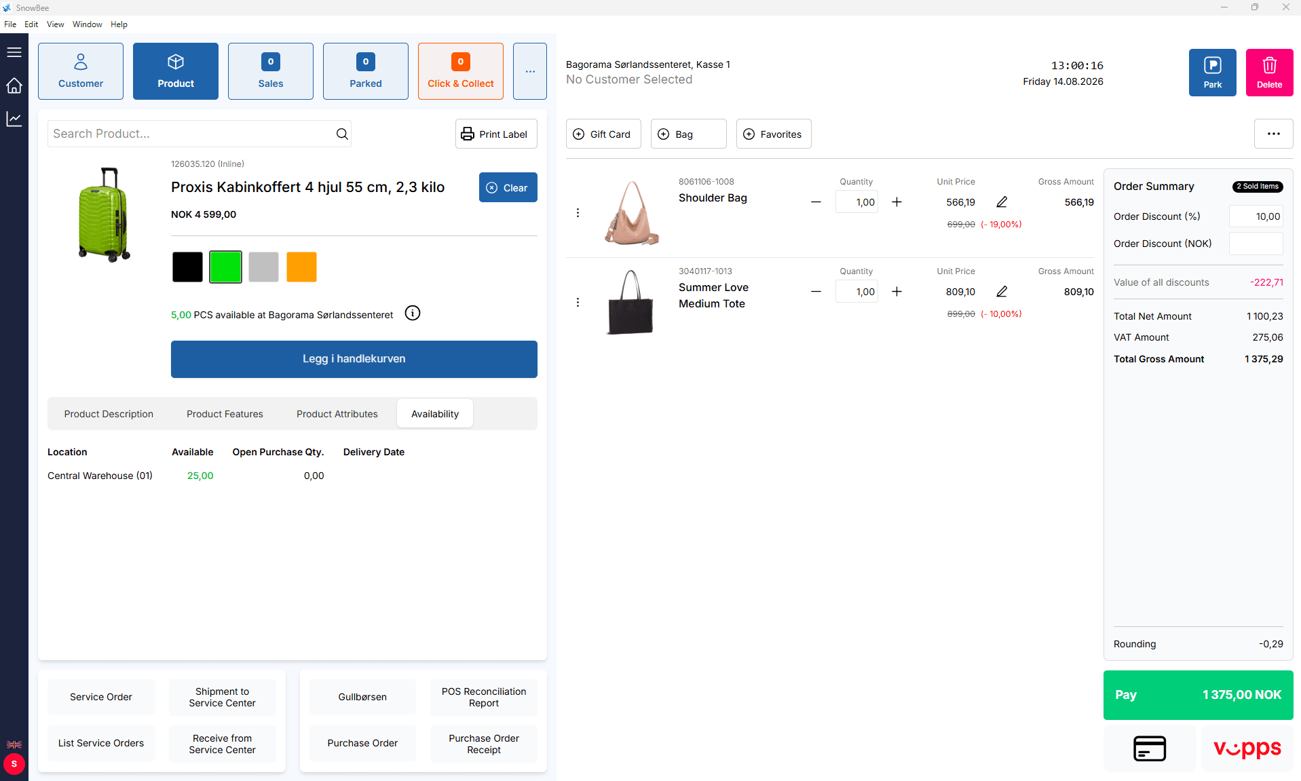The image size is (1301, 781).
Task: Open the Product Features tab
Action: click(x=225, y=414)
